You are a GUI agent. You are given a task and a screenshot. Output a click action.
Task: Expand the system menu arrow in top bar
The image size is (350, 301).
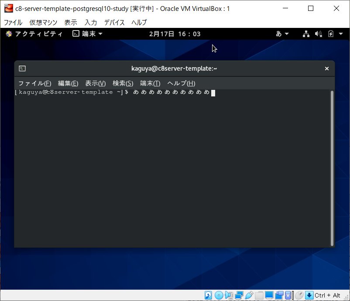[341, 34]
